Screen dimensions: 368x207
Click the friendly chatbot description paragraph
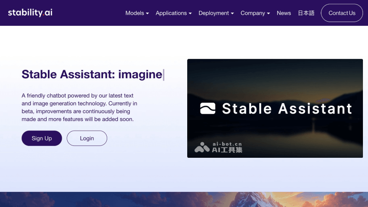pos(79,107)
